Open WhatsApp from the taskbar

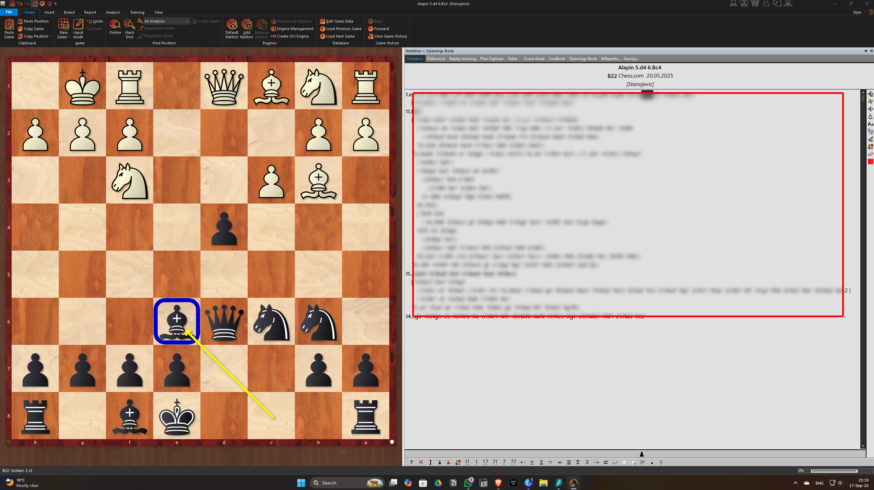point(468,483)
